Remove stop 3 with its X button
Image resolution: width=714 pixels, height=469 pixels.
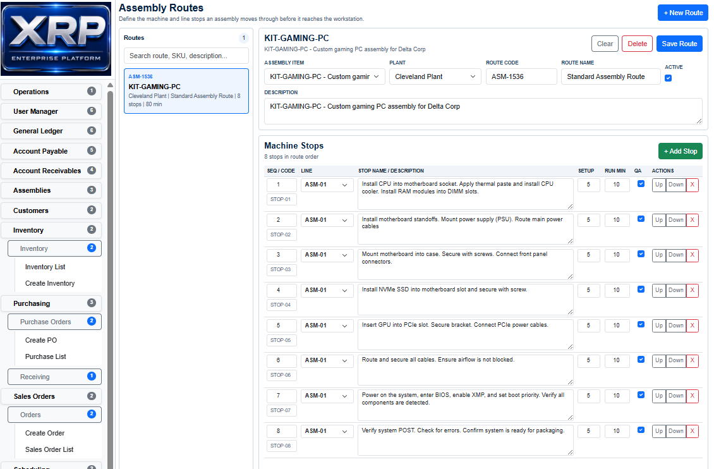pos(692,255)
